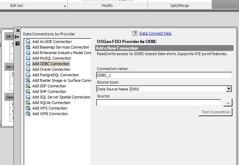Open the Data Connect help link
This screenshot has width=239, height=165.
[x=155, y=33]
